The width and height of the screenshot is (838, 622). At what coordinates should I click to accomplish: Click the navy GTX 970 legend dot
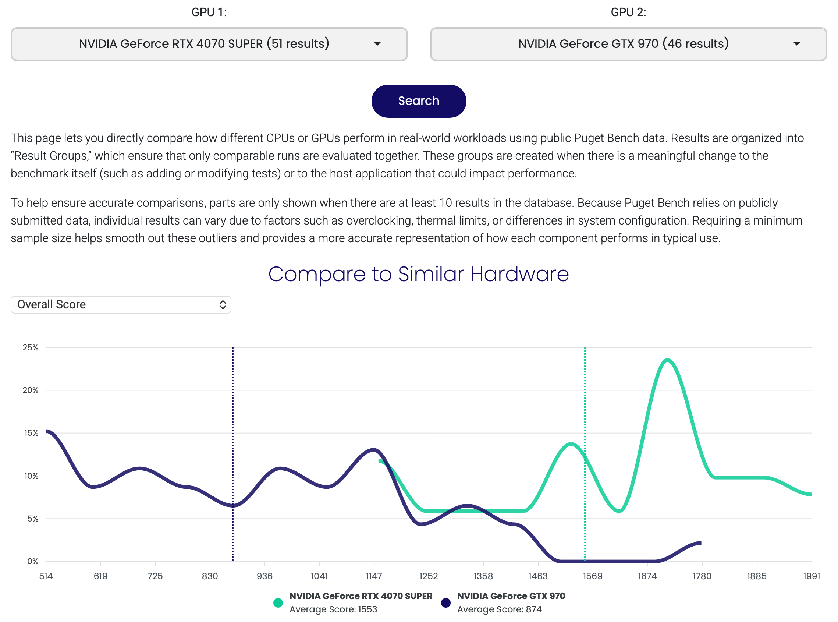(x=446, y=603)
